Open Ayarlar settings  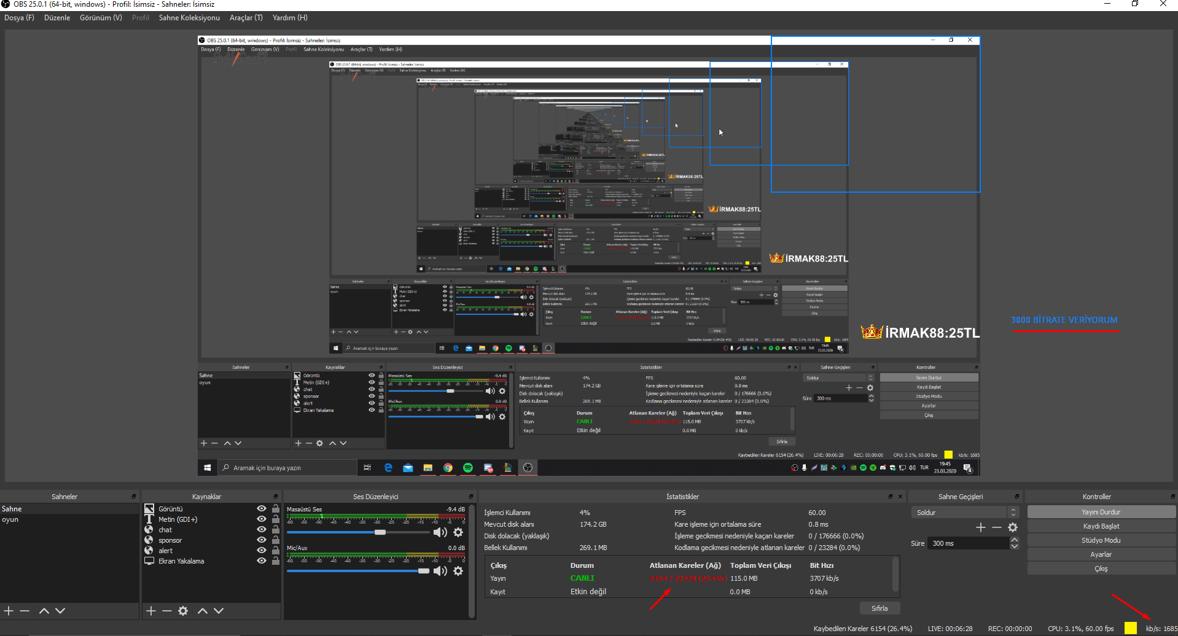point(1101,554)
